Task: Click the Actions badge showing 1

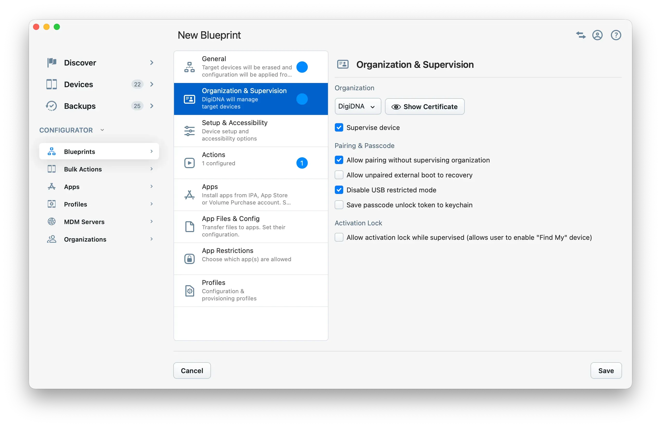Action: point(302,163)
